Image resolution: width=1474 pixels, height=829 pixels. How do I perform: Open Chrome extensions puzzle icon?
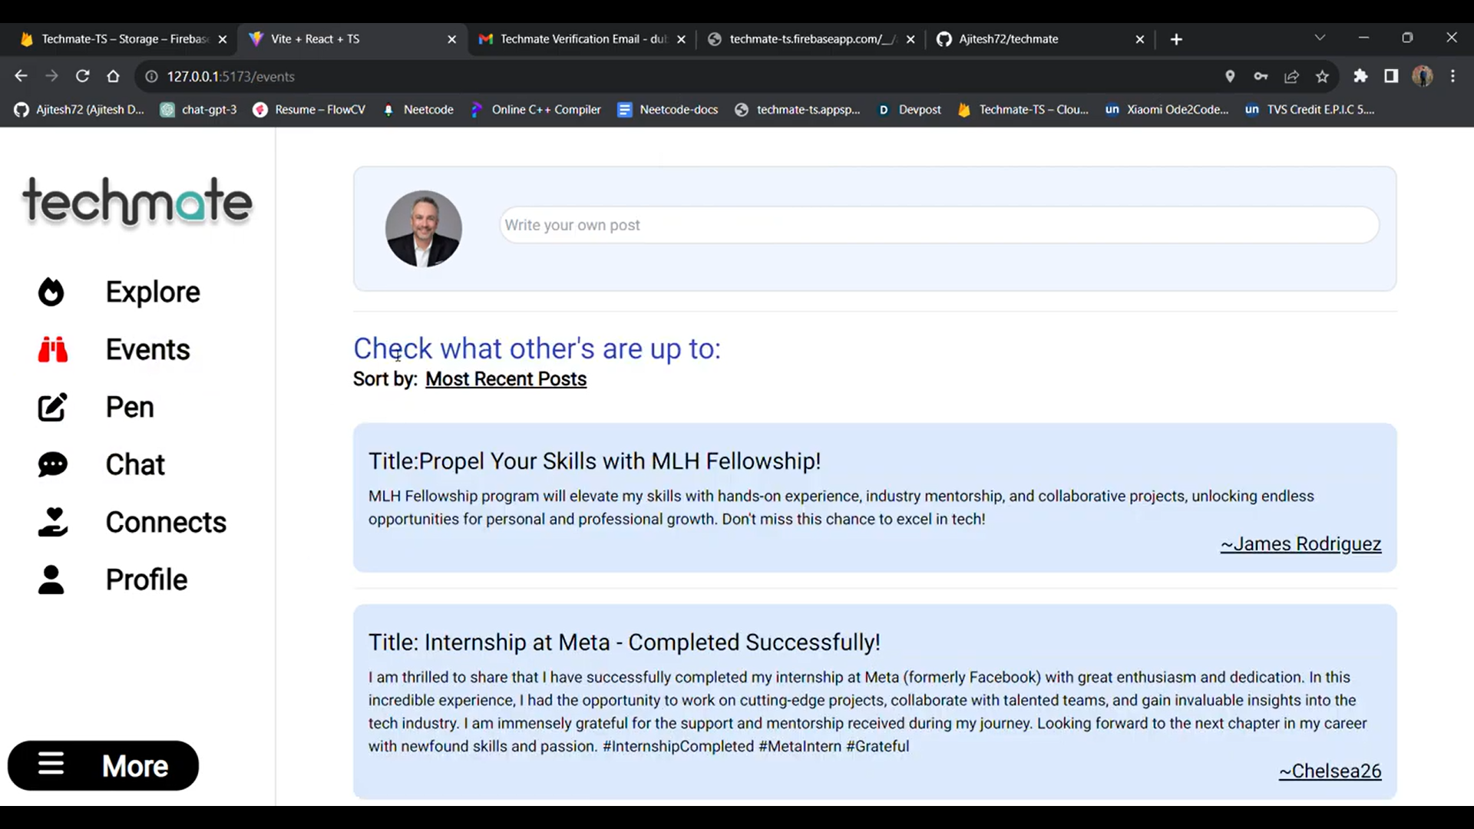point(1360,76)
